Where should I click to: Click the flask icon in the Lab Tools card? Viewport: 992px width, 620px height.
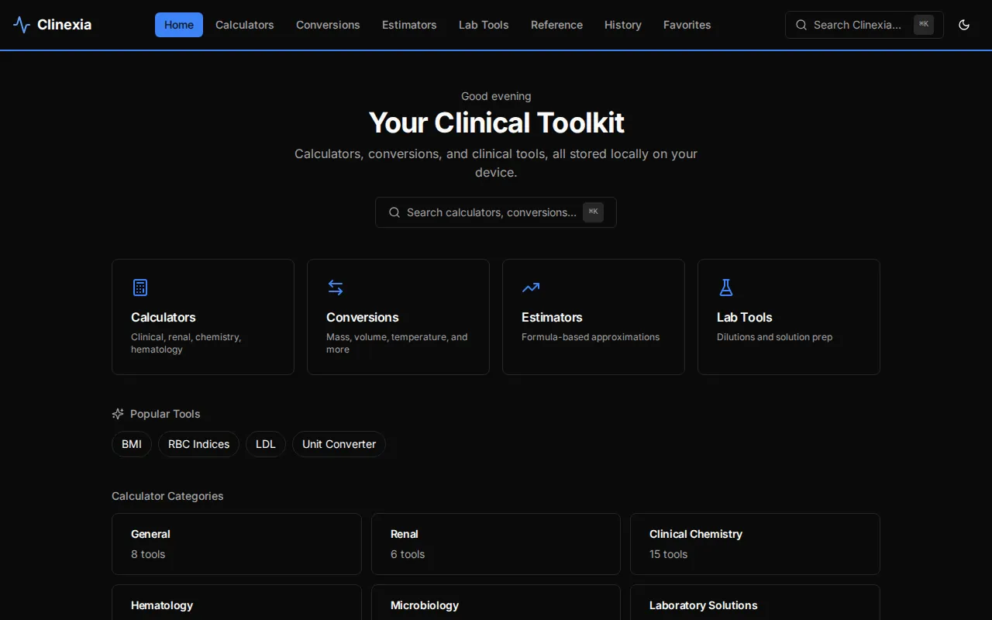[x=726, y=288]
